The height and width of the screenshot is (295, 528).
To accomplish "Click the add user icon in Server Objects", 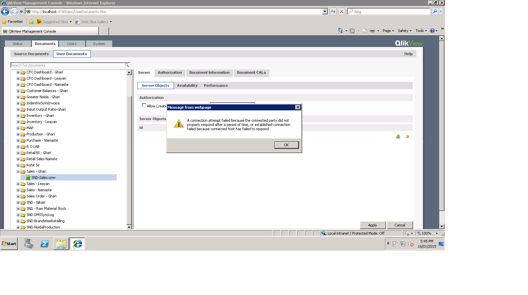I will point(398,137).
